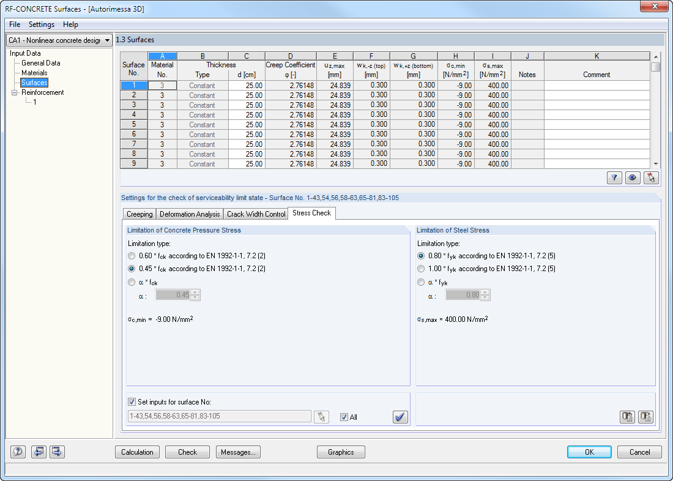Screen dimensions: 673x481
Task: Click the σs,max cell of surface 9
Action: [x=493, y=163]
